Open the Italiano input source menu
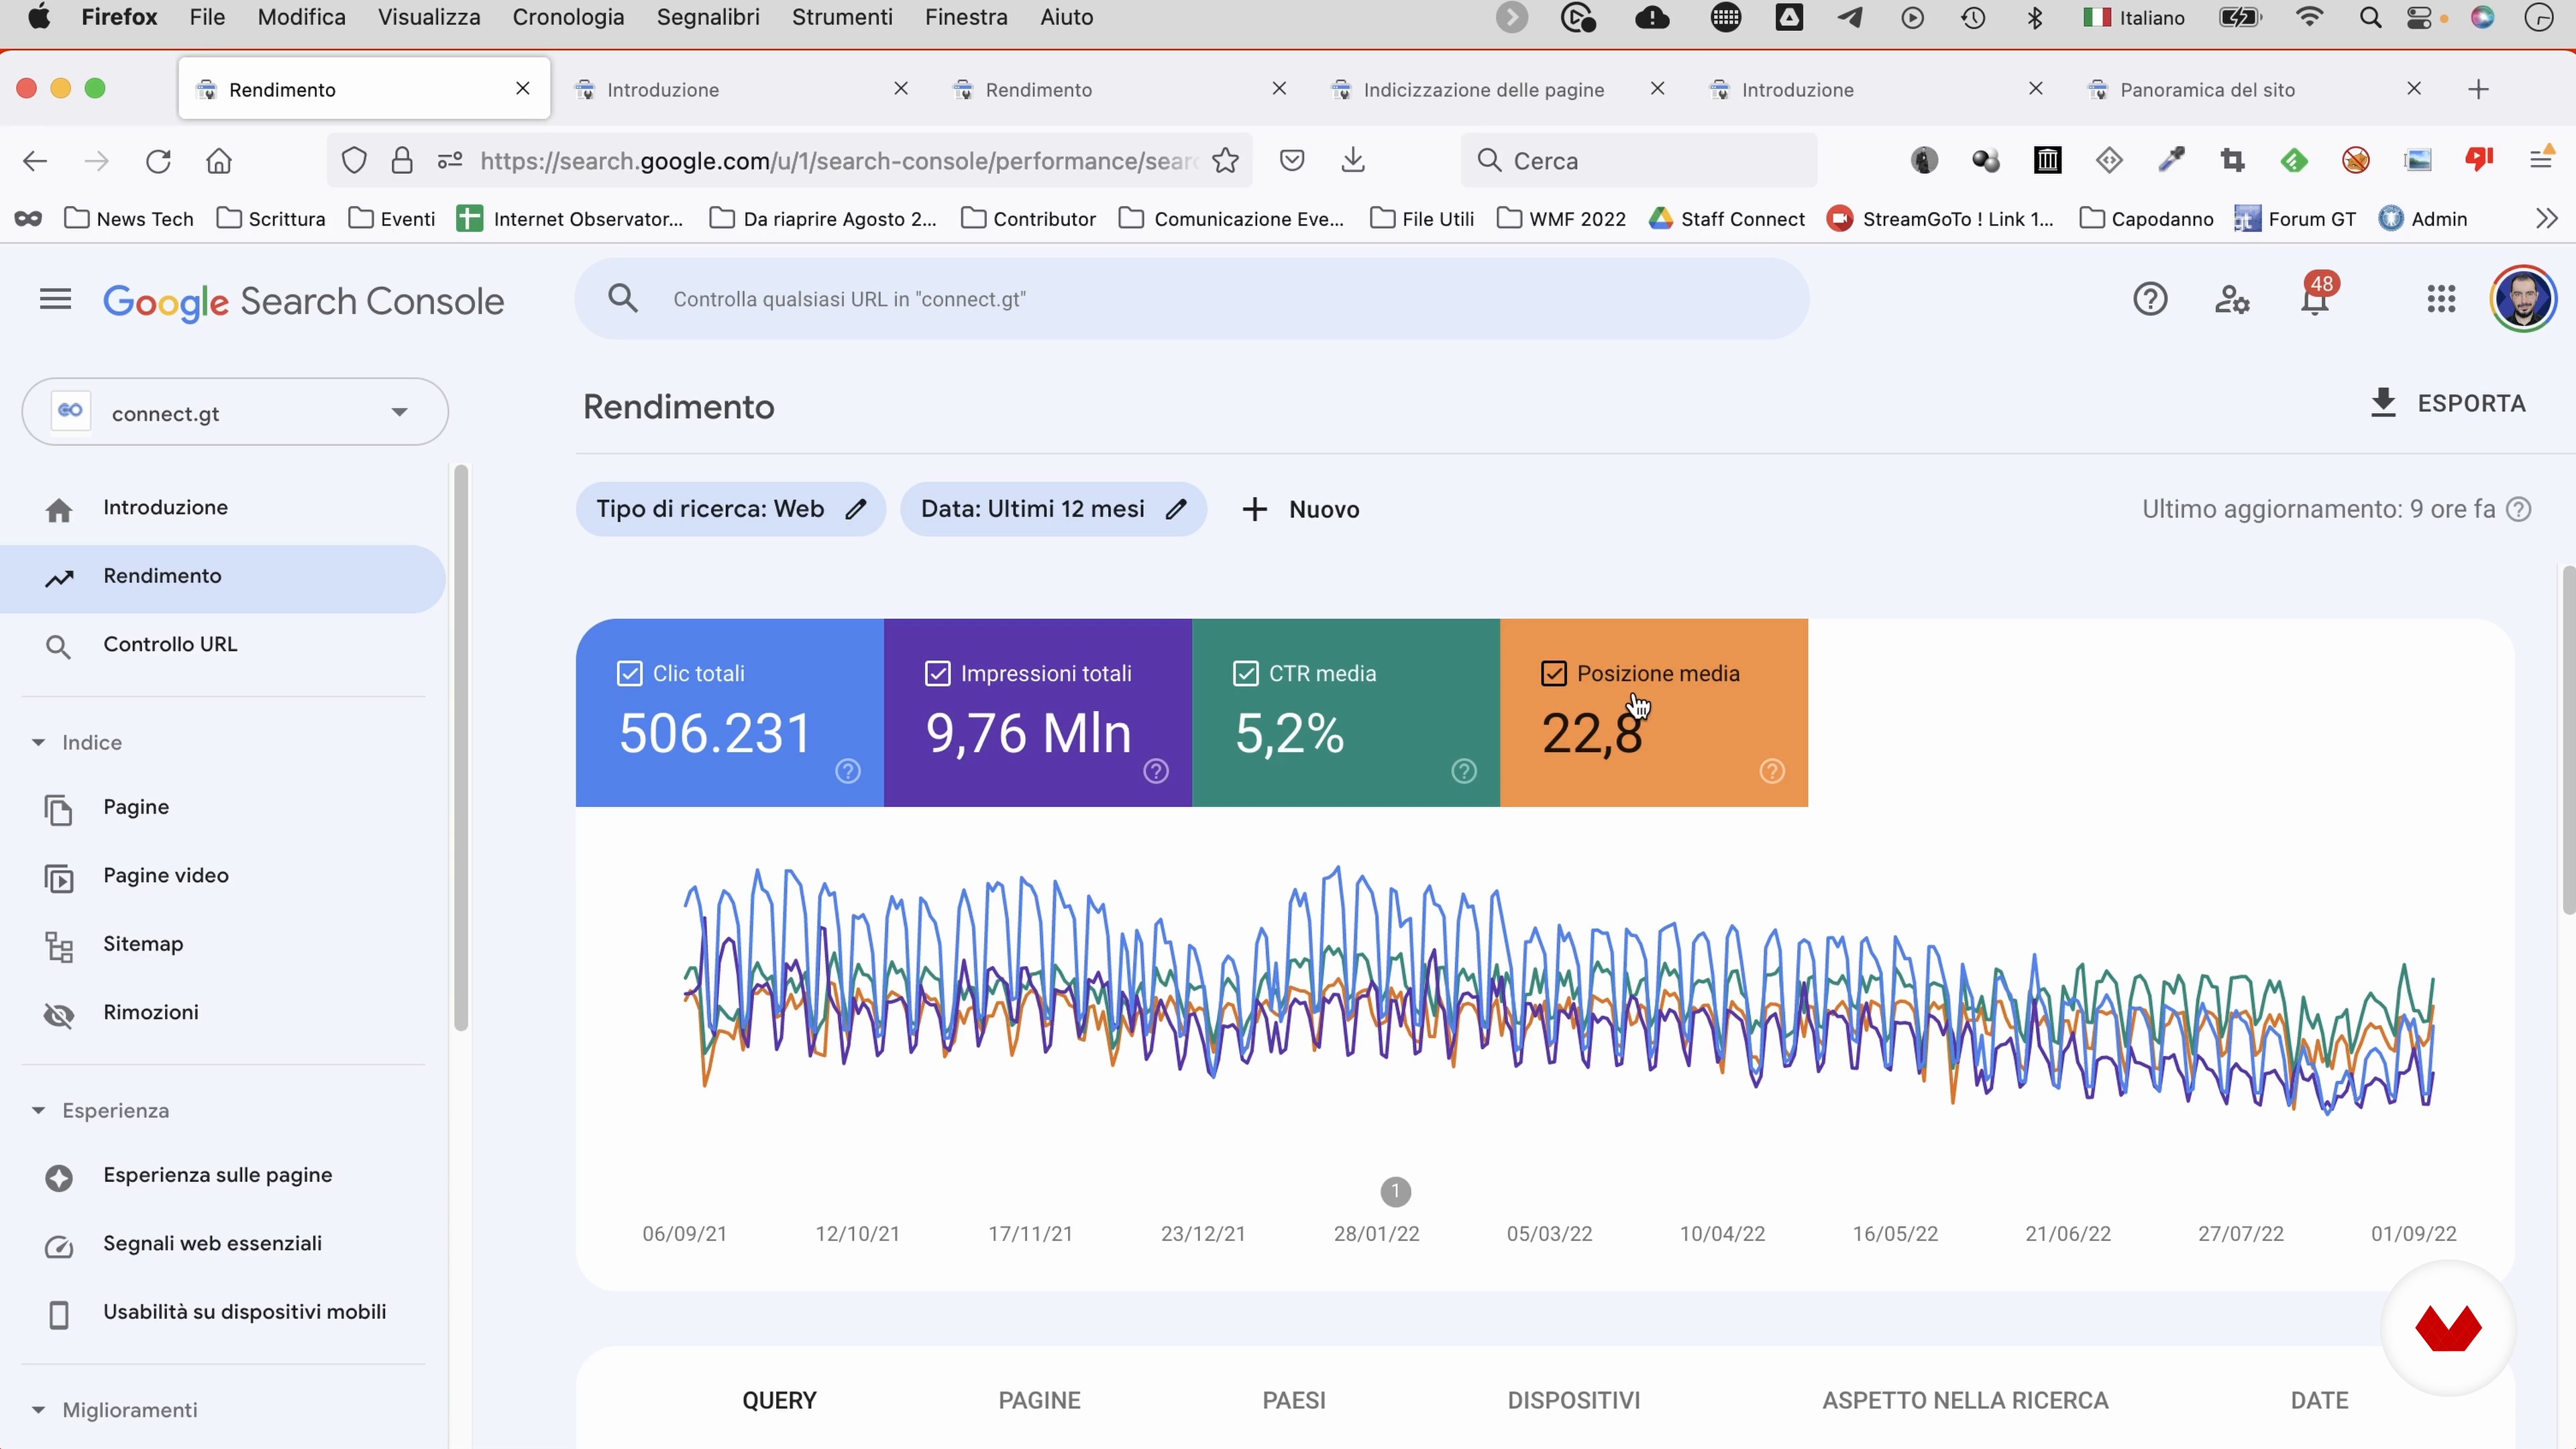The image size is (2576, 1449). point(2134,17)
